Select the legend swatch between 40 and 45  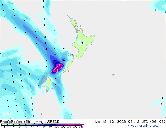(x=71, y=125)
